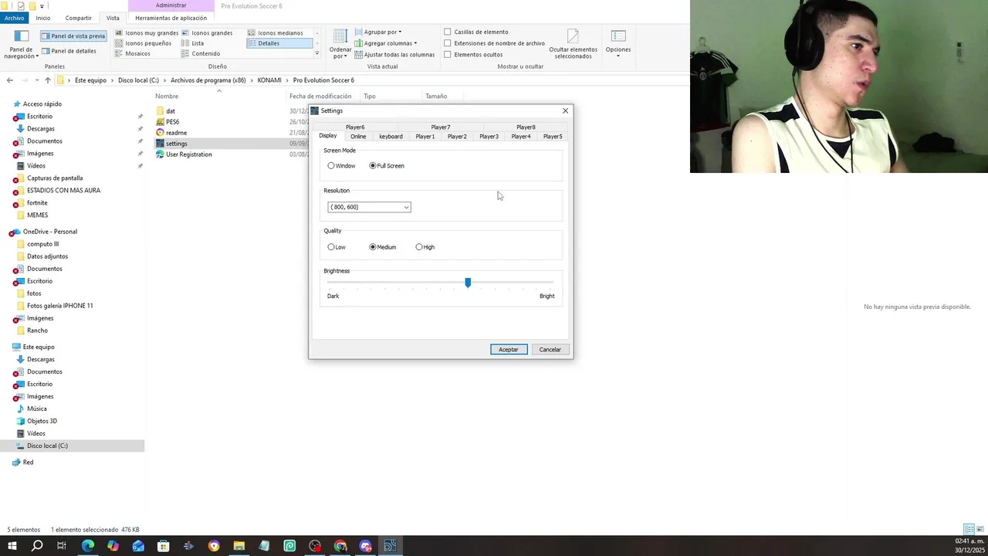Select the Full Screen radio button
The image size is (988, 556).
373,166
